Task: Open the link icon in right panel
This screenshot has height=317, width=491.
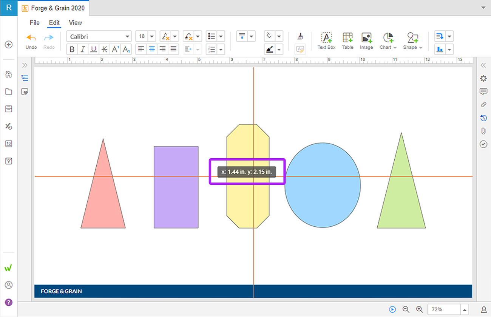Action: 483,105
